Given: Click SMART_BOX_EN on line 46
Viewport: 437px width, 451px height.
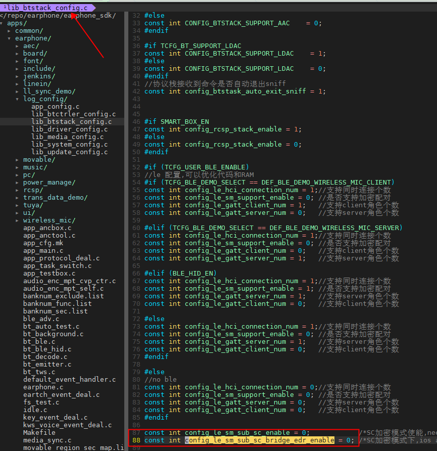Looking at the screenshot, I should point(185,122).
